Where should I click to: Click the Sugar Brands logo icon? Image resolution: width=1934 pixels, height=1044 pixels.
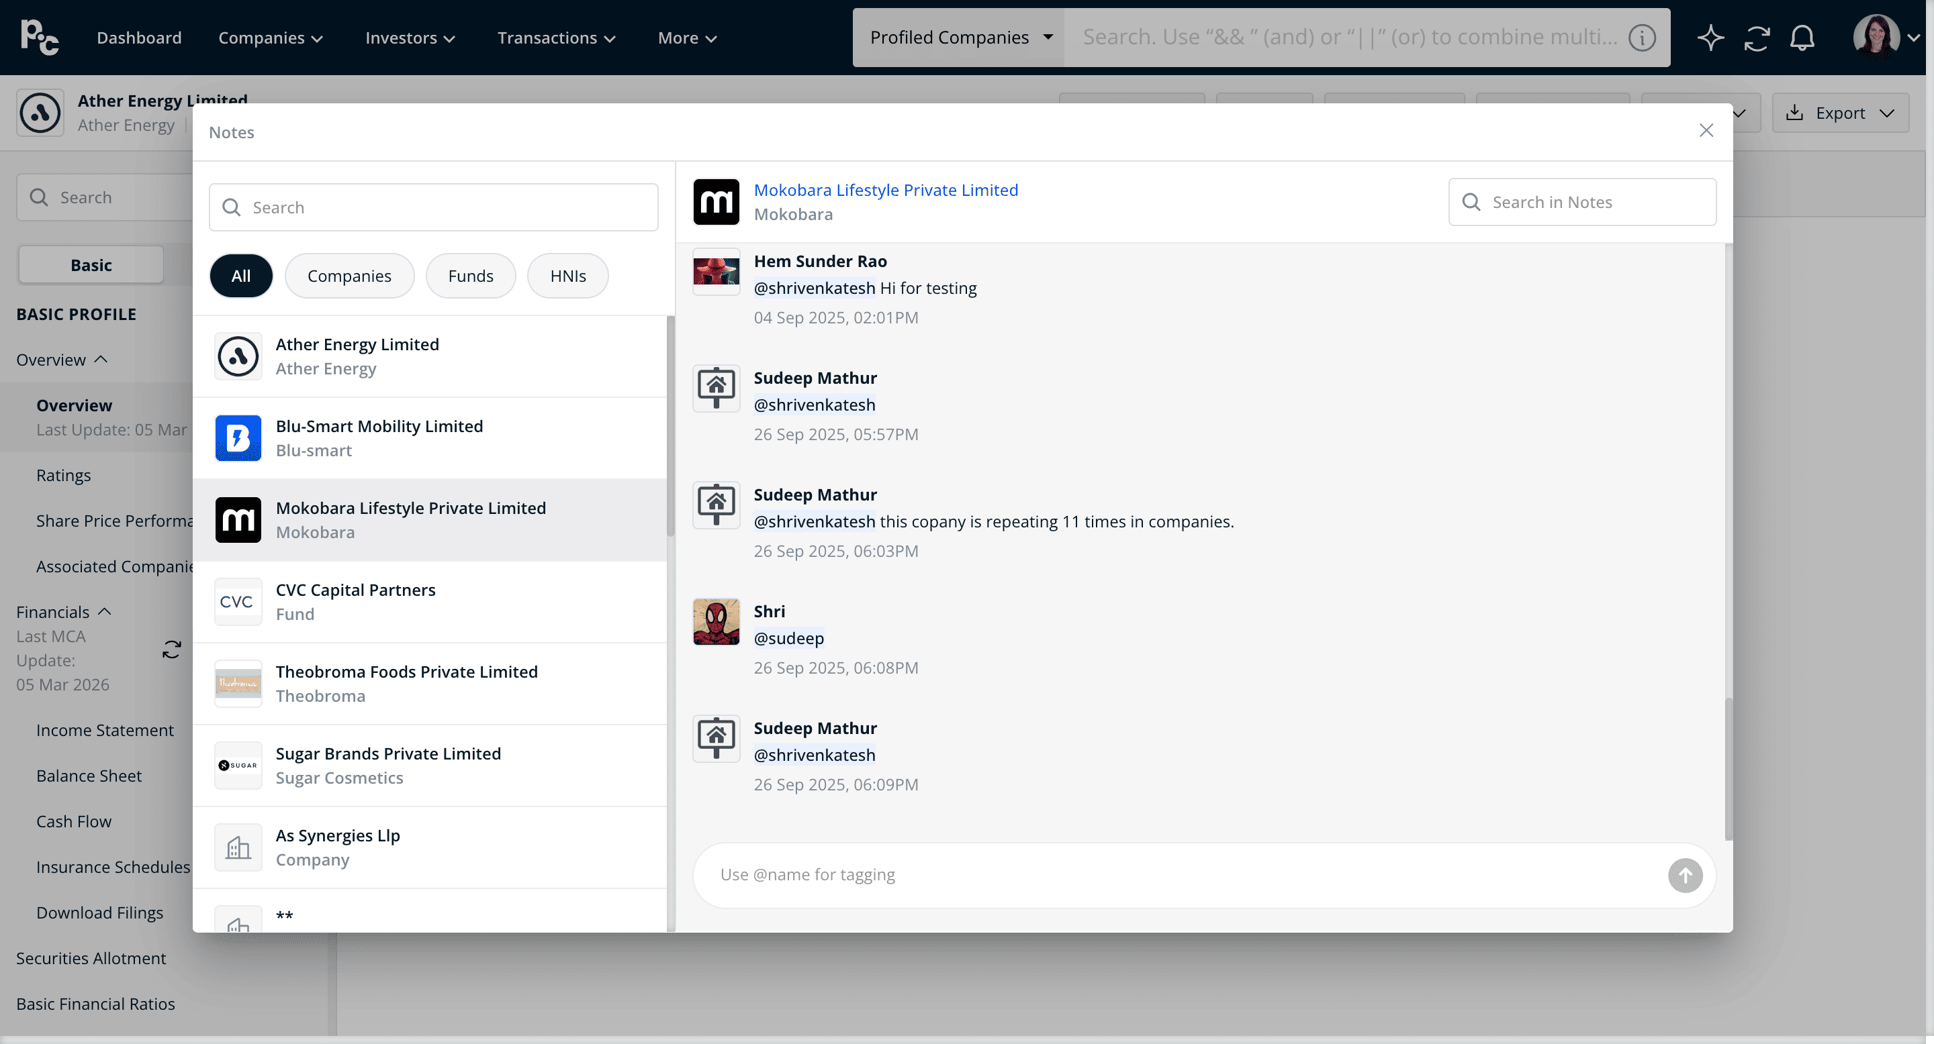tap(238, 765)
